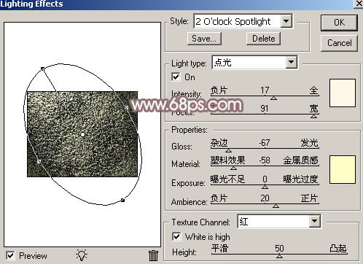
Task: Click the right-side handle of the light ellipse
Action: pyautogui.click(x=127, y=107)
